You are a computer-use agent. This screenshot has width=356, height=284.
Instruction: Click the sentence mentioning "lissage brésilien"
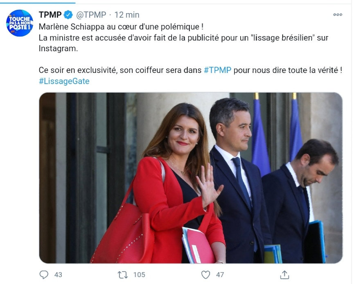183,43
